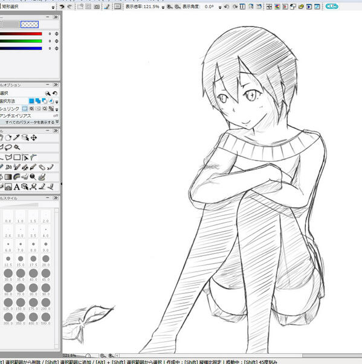
Task: Click the camera icon in top toolbar
Action: click(97, 7)
